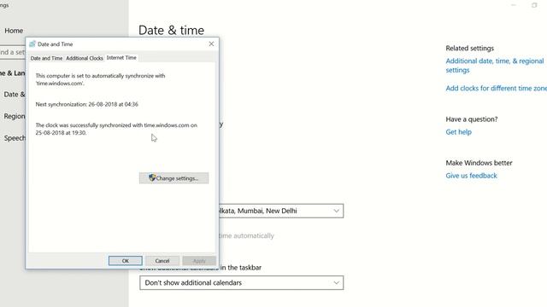Click the Next synchronization text line

coord(87,104)
